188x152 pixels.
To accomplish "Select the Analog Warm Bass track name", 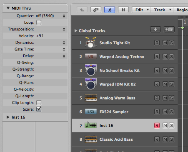I will (x=117, y=98).
